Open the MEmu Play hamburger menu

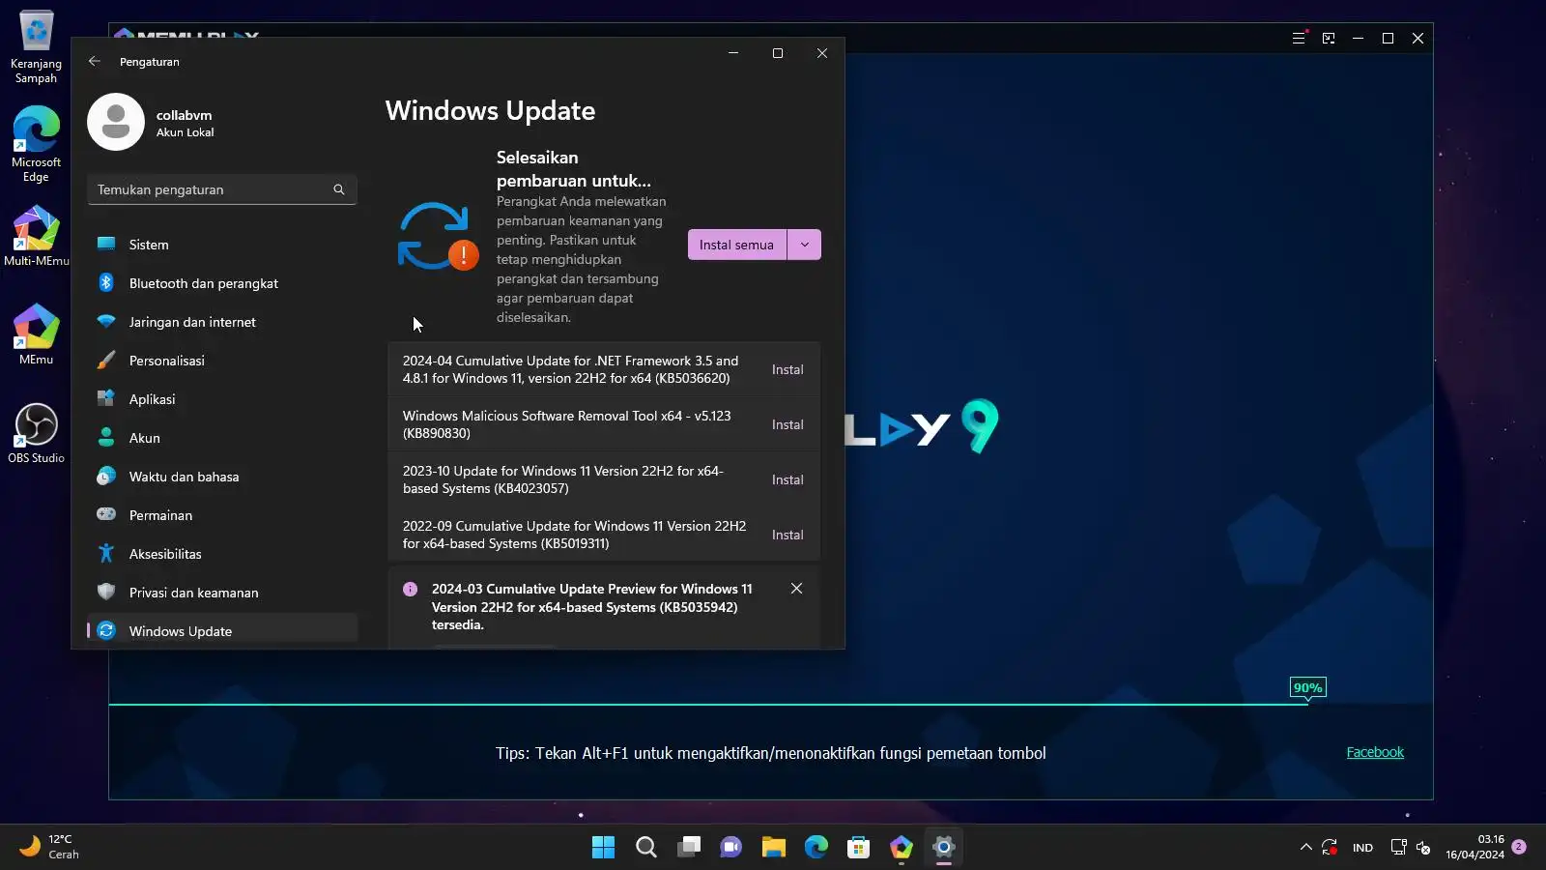[x=1299, y=39]
